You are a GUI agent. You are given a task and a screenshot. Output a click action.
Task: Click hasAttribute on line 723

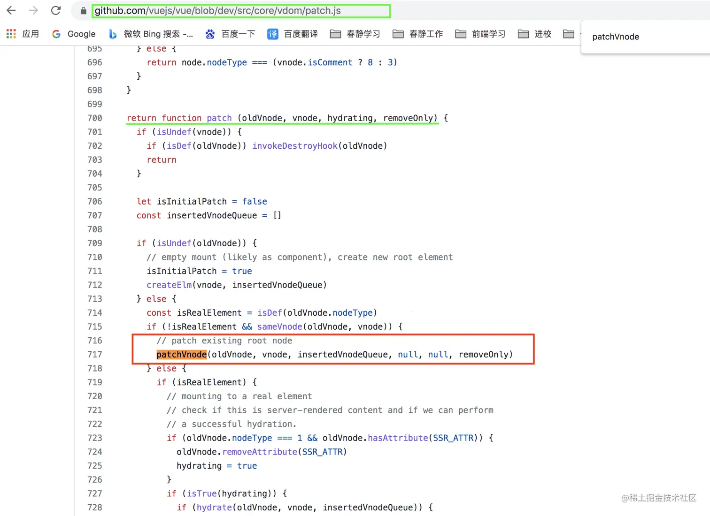click(x=398, y=438)
